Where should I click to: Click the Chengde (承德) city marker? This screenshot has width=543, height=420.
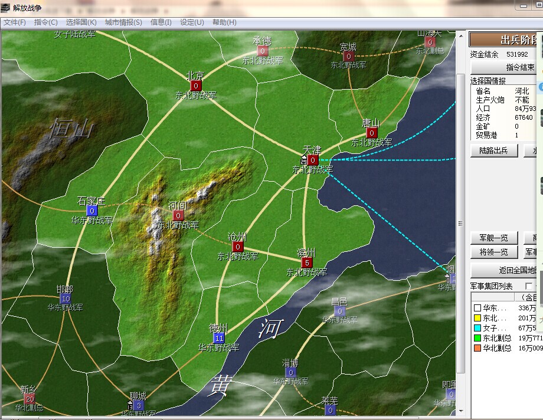263,51
